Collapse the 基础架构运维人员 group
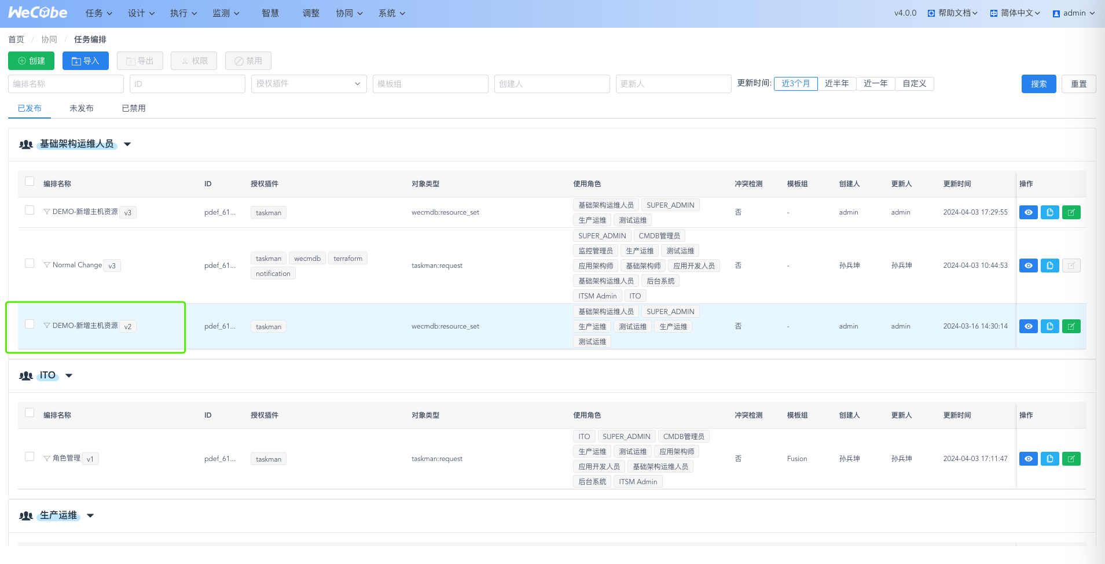Viewport: 1105px width, 564px height. coord(127,144)
